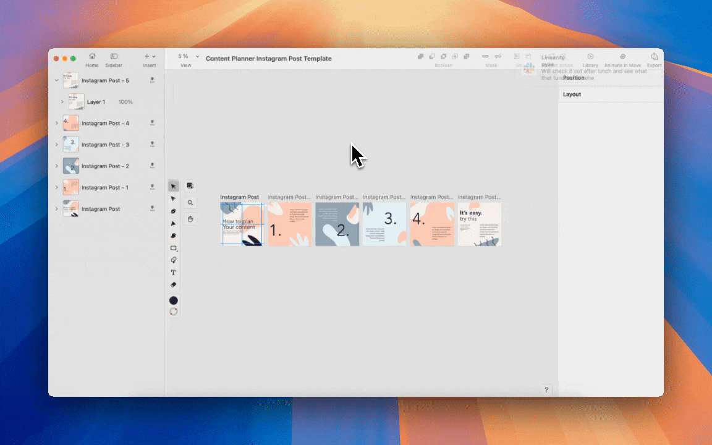Open the Library panel
Screen dimensions: 712x445
coord(590,59)
